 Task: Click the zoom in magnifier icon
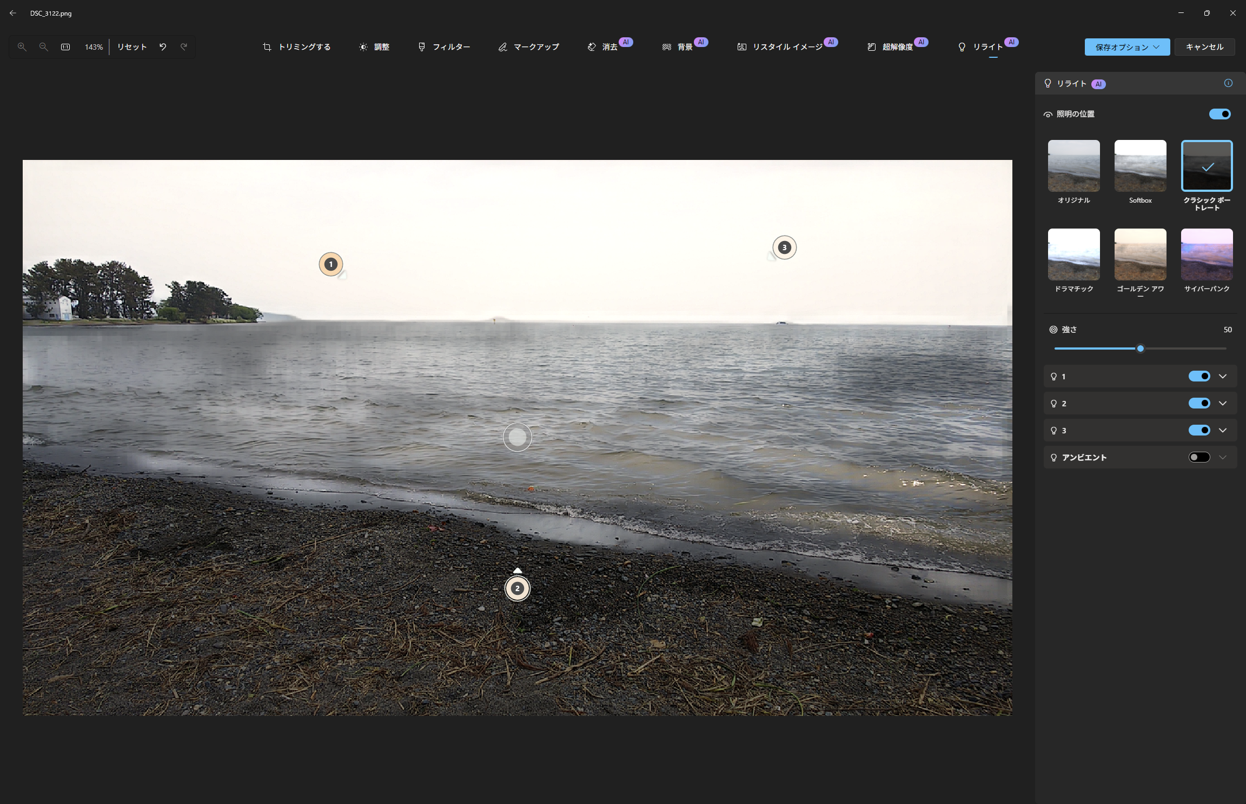(22, 47)
